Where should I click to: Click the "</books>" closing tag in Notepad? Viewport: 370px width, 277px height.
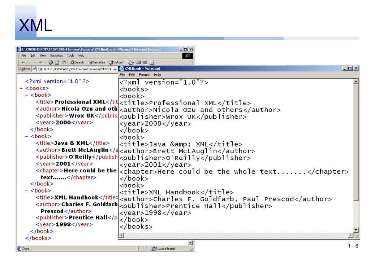pyautogui.click(x=136, y=227)
